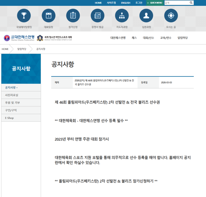
Task: Open the 교육/연수 main menu
Action: (x=166, y=38)
